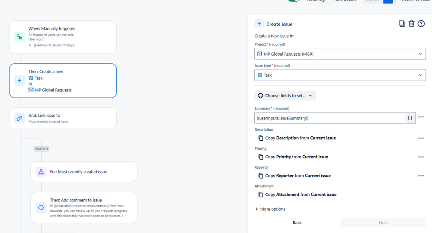The image size is (432, 233).
Task: Click the Issue type dropdown chevron arrow
Action: coord(420,75)
